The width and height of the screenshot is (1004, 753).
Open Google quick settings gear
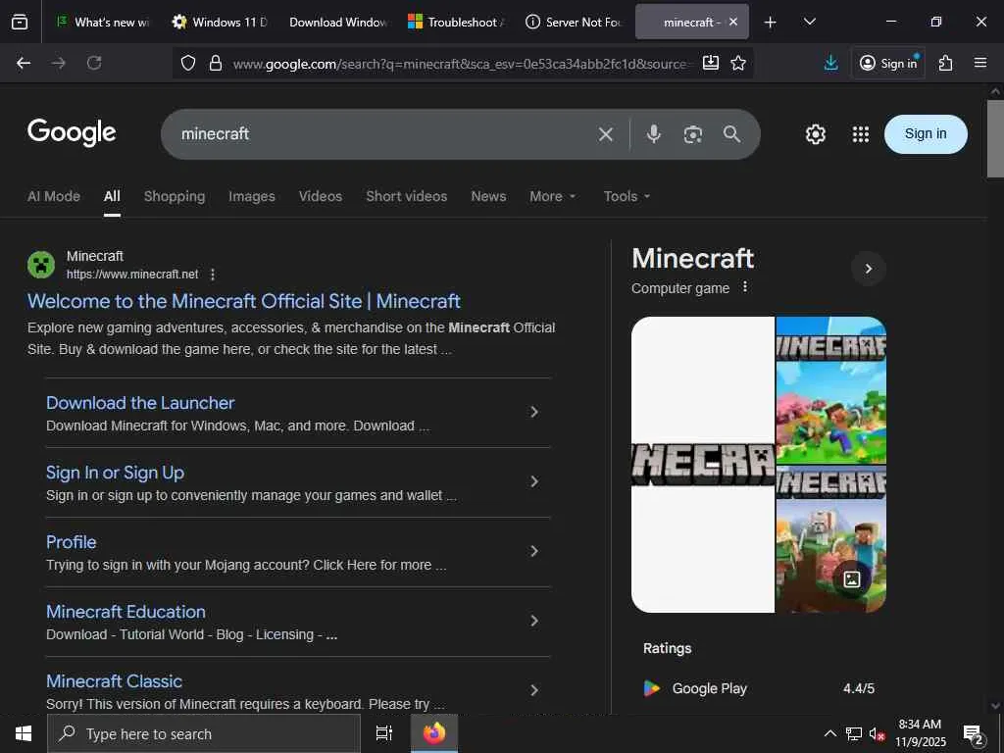[815, 134]
